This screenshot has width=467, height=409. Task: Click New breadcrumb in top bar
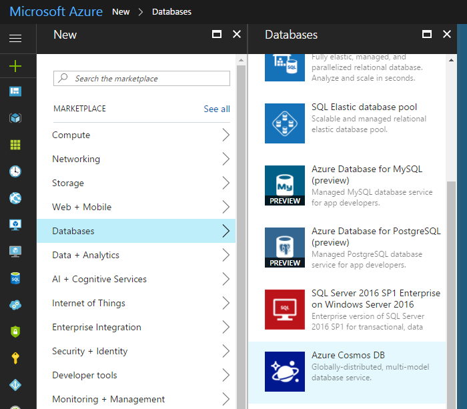[x=121, y=11]
